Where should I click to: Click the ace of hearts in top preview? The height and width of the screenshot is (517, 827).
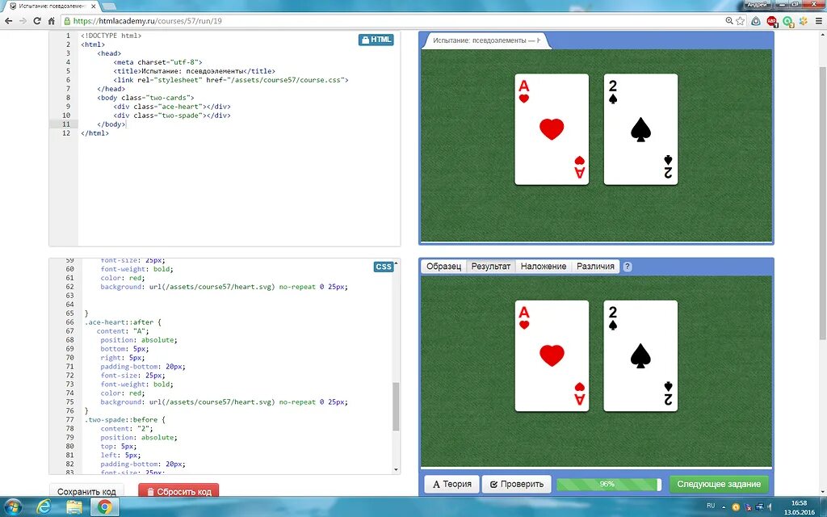[x=552, y=129]
